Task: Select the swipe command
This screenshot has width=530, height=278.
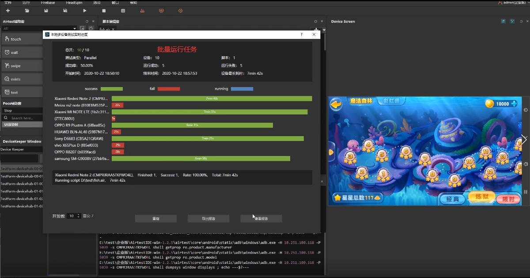Action: point(22,66)
